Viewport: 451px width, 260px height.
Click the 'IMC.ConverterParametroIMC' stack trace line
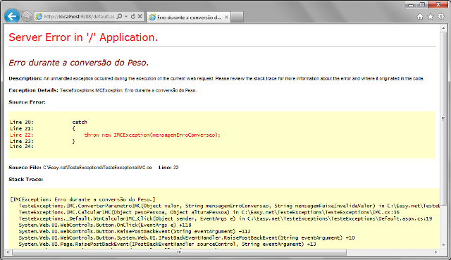pos(229,206)
